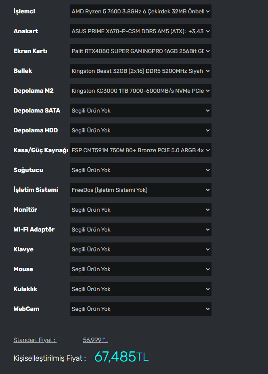Click the Kişiselleştirilmiş Fiyat label

50,358
